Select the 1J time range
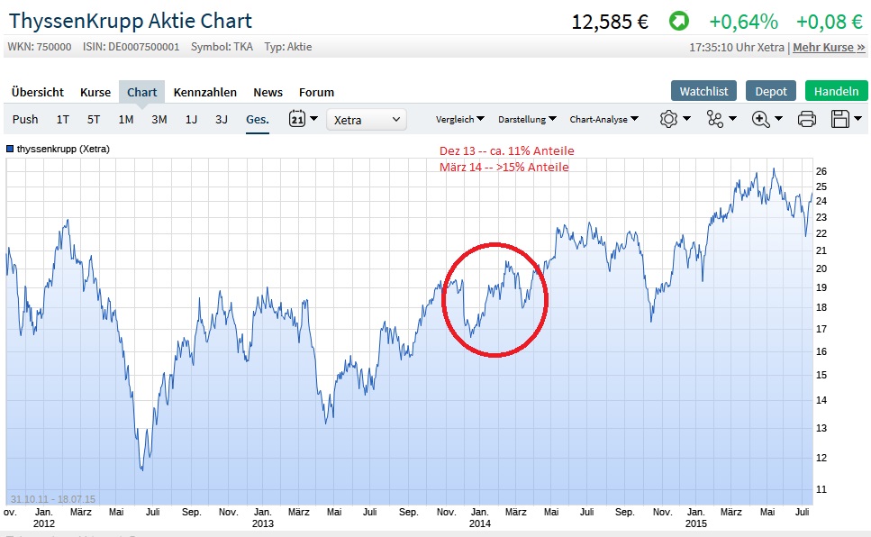Screen dimensions: 871x537 pos(191,120)
